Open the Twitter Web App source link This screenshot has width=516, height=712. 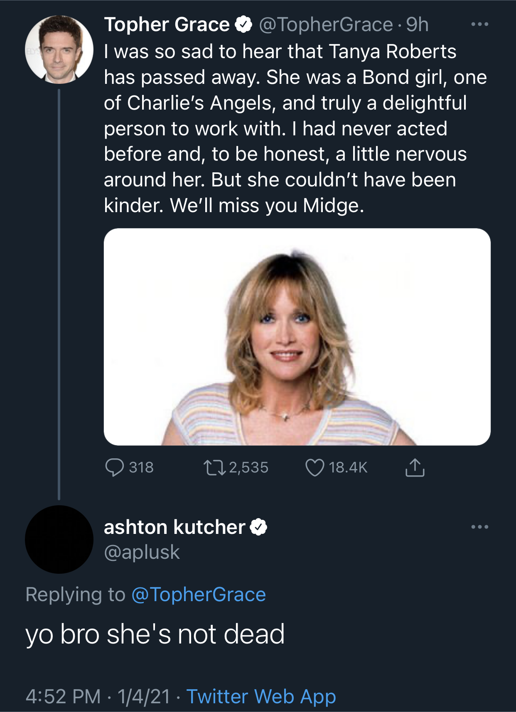[261, 696]
